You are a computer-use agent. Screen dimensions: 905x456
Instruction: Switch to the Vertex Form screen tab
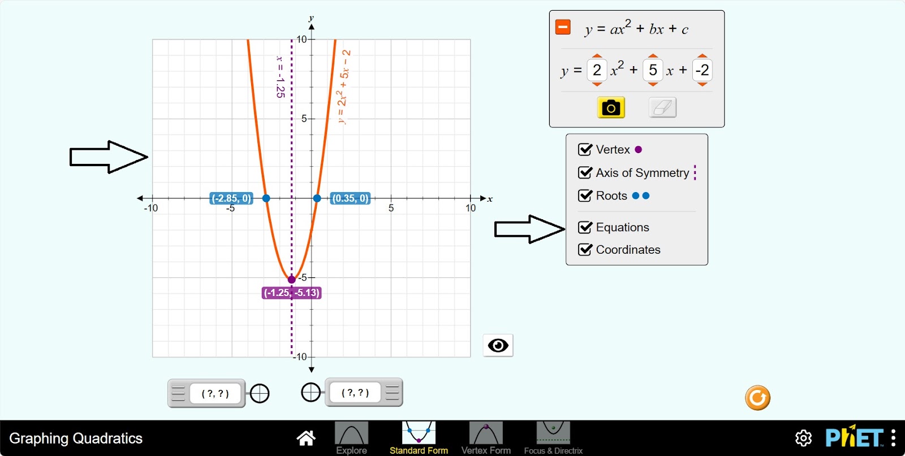click(486, 438)
